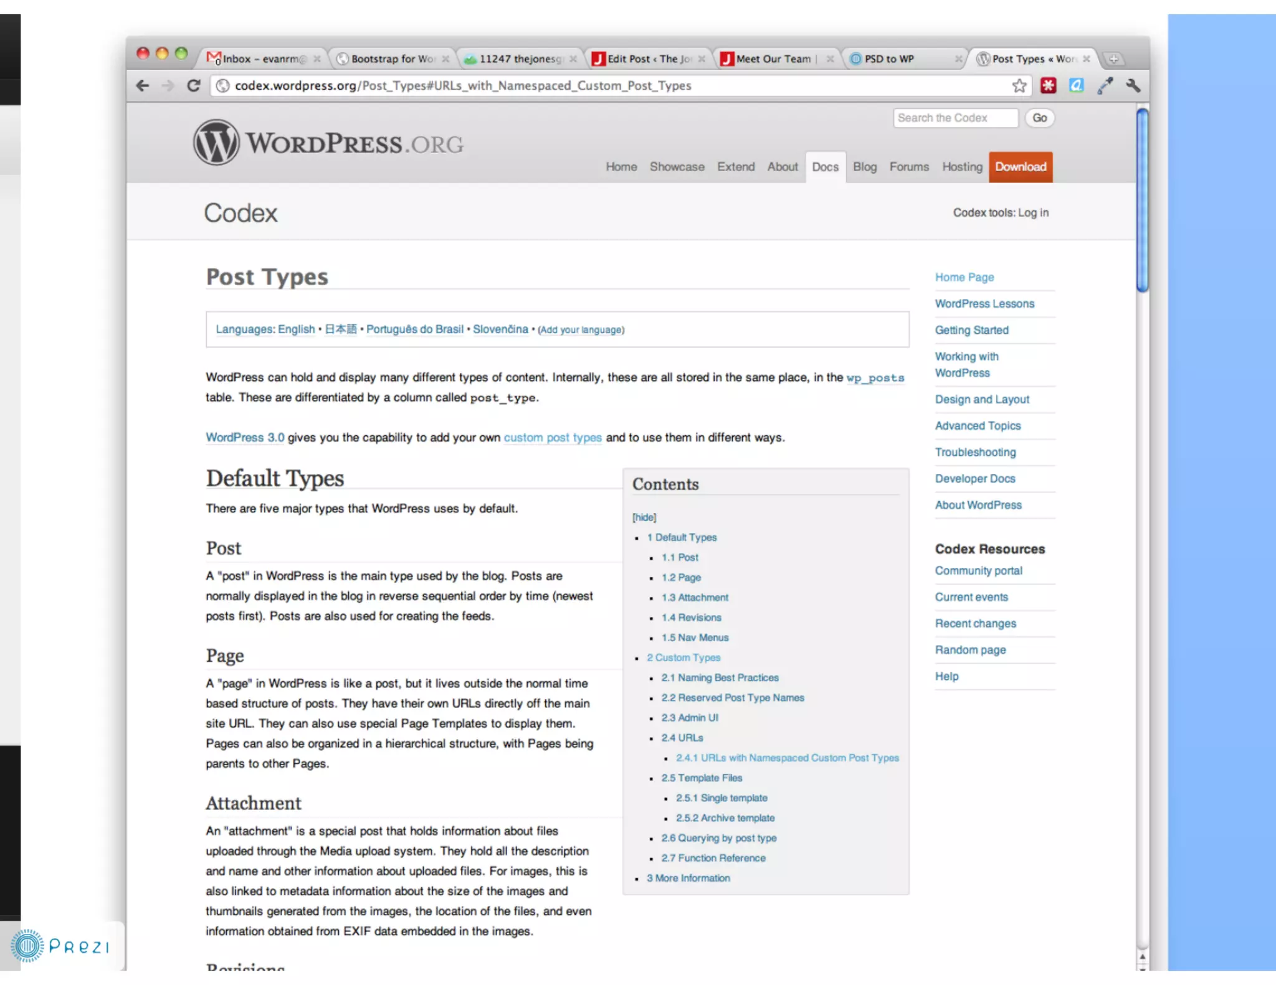Screen dimensions: 1276x985
Task: Open the Chrome wrench menu
Action: click(1133, 85)
